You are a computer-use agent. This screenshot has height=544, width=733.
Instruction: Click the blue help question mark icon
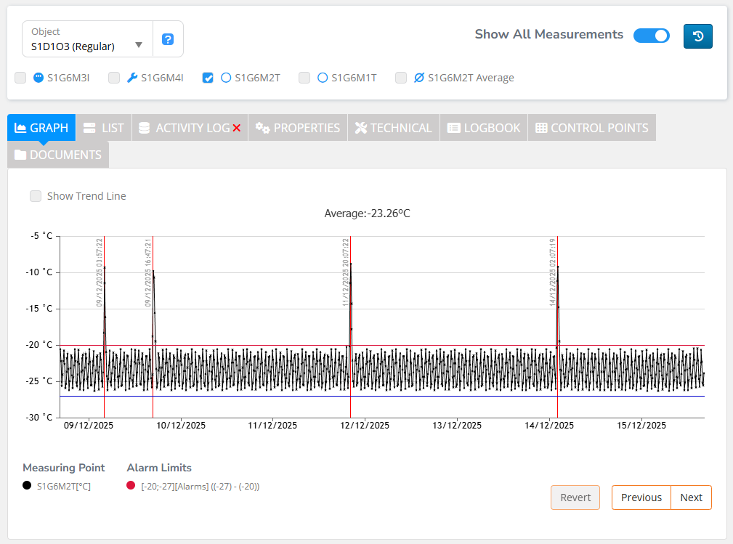coord(168,39)
